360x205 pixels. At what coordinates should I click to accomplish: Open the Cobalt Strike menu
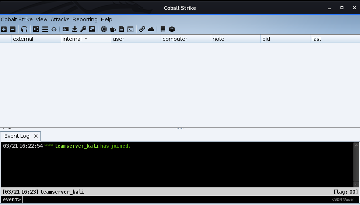pyautogui.click(x=17, y=20)
